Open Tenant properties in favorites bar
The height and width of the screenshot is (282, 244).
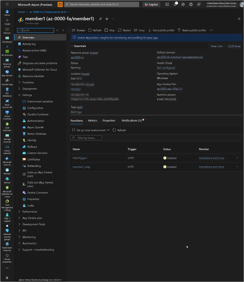[x=7, y=258]
